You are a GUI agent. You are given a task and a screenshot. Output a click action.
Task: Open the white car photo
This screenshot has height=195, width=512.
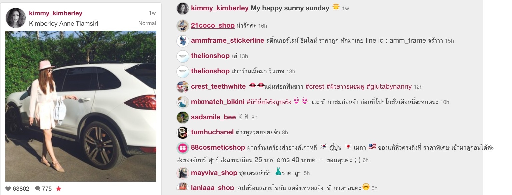point(81,106)
